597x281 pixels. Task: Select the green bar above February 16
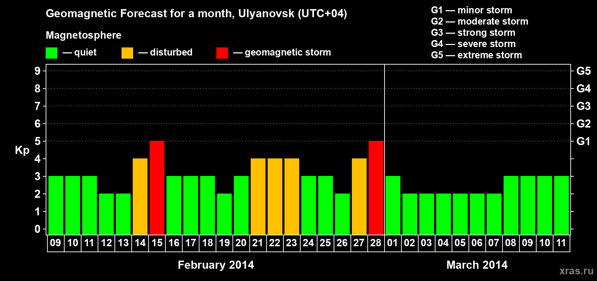[x=174, y=205]
